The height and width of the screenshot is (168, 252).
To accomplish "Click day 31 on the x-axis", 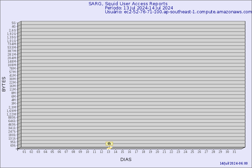I will (234, 152).
